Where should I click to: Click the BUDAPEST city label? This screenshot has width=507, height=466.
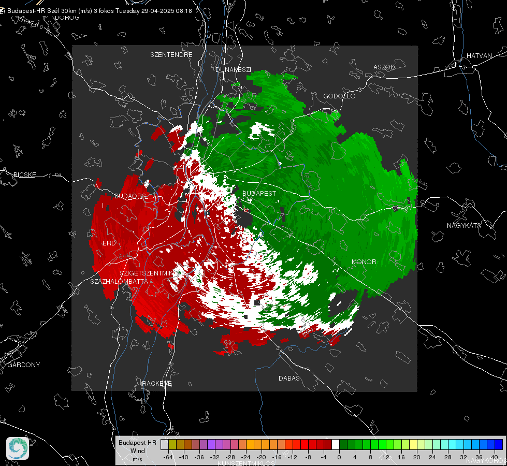pos(259,193)
